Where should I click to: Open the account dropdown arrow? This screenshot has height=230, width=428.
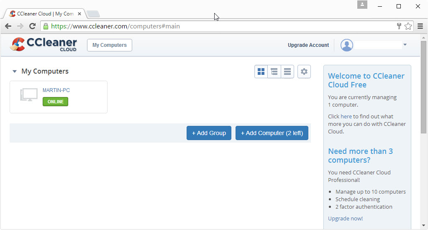405,45
